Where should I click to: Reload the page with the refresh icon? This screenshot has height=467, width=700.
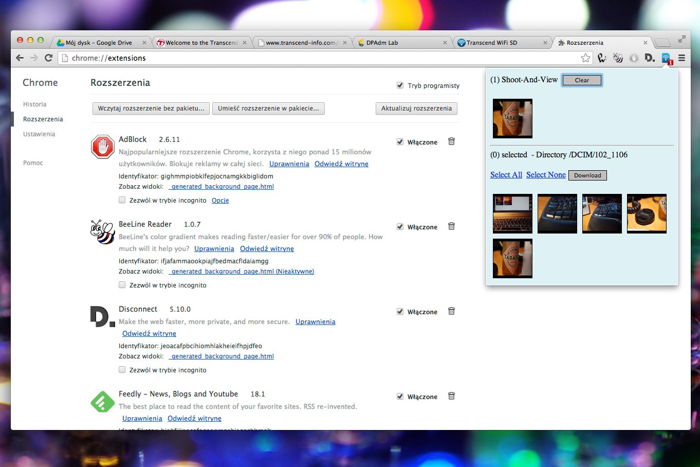point(49,58)
